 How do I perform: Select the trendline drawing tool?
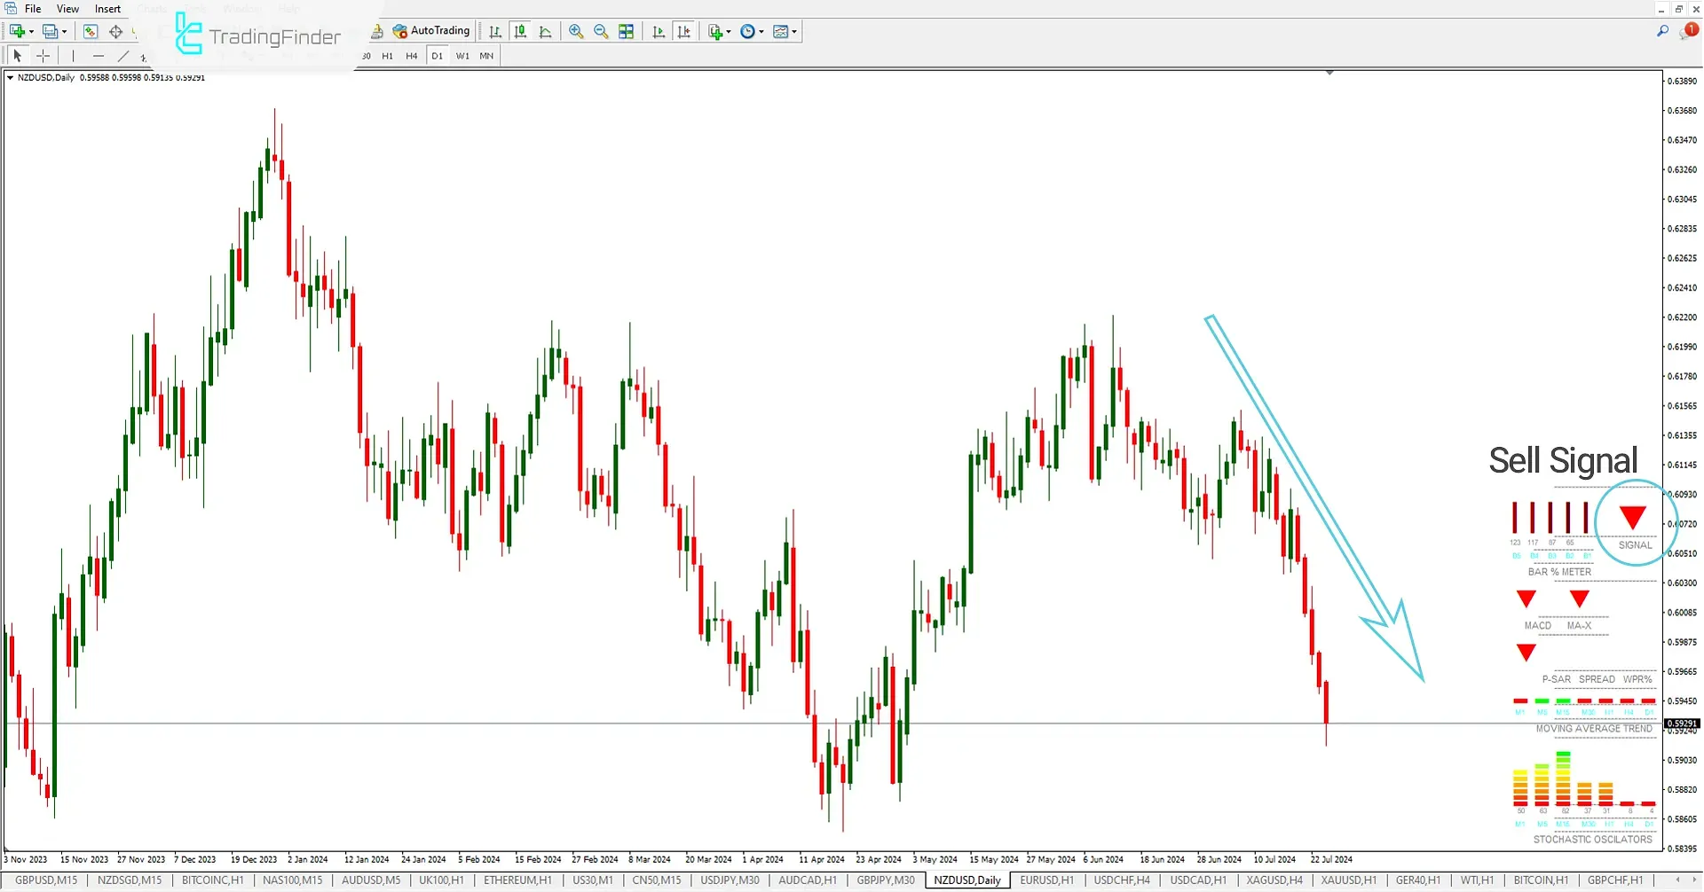pyautogui.click(x=123, y=57)
